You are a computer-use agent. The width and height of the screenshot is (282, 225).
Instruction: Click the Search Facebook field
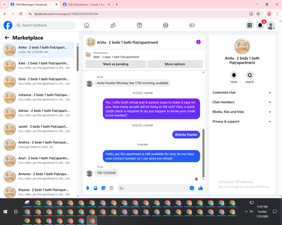point(45,25)
